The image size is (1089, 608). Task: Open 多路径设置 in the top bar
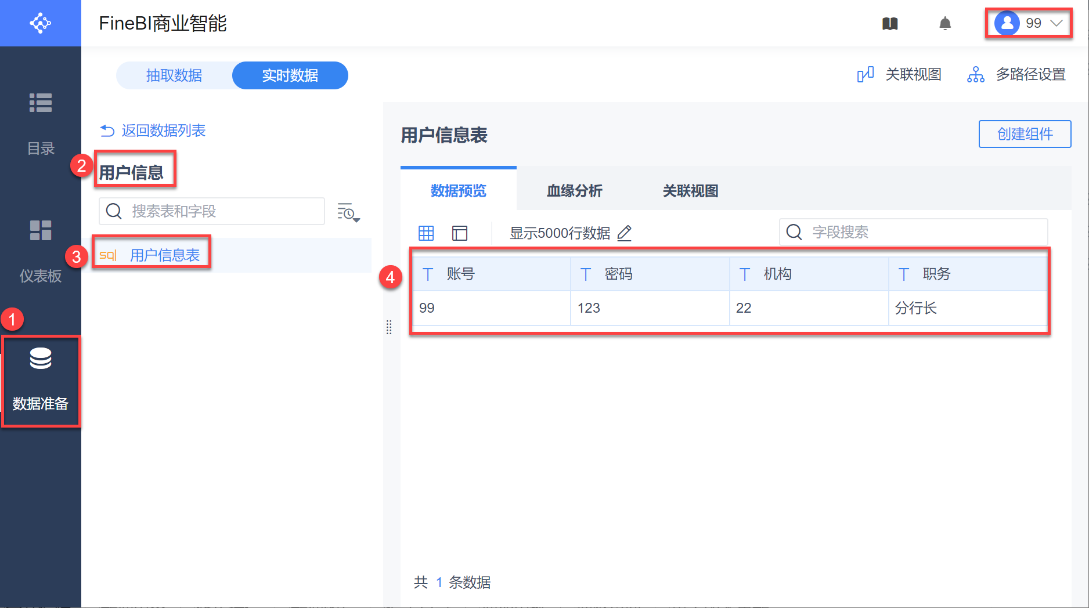point(1016,75)
